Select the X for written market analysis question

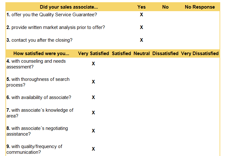[142, 27]
